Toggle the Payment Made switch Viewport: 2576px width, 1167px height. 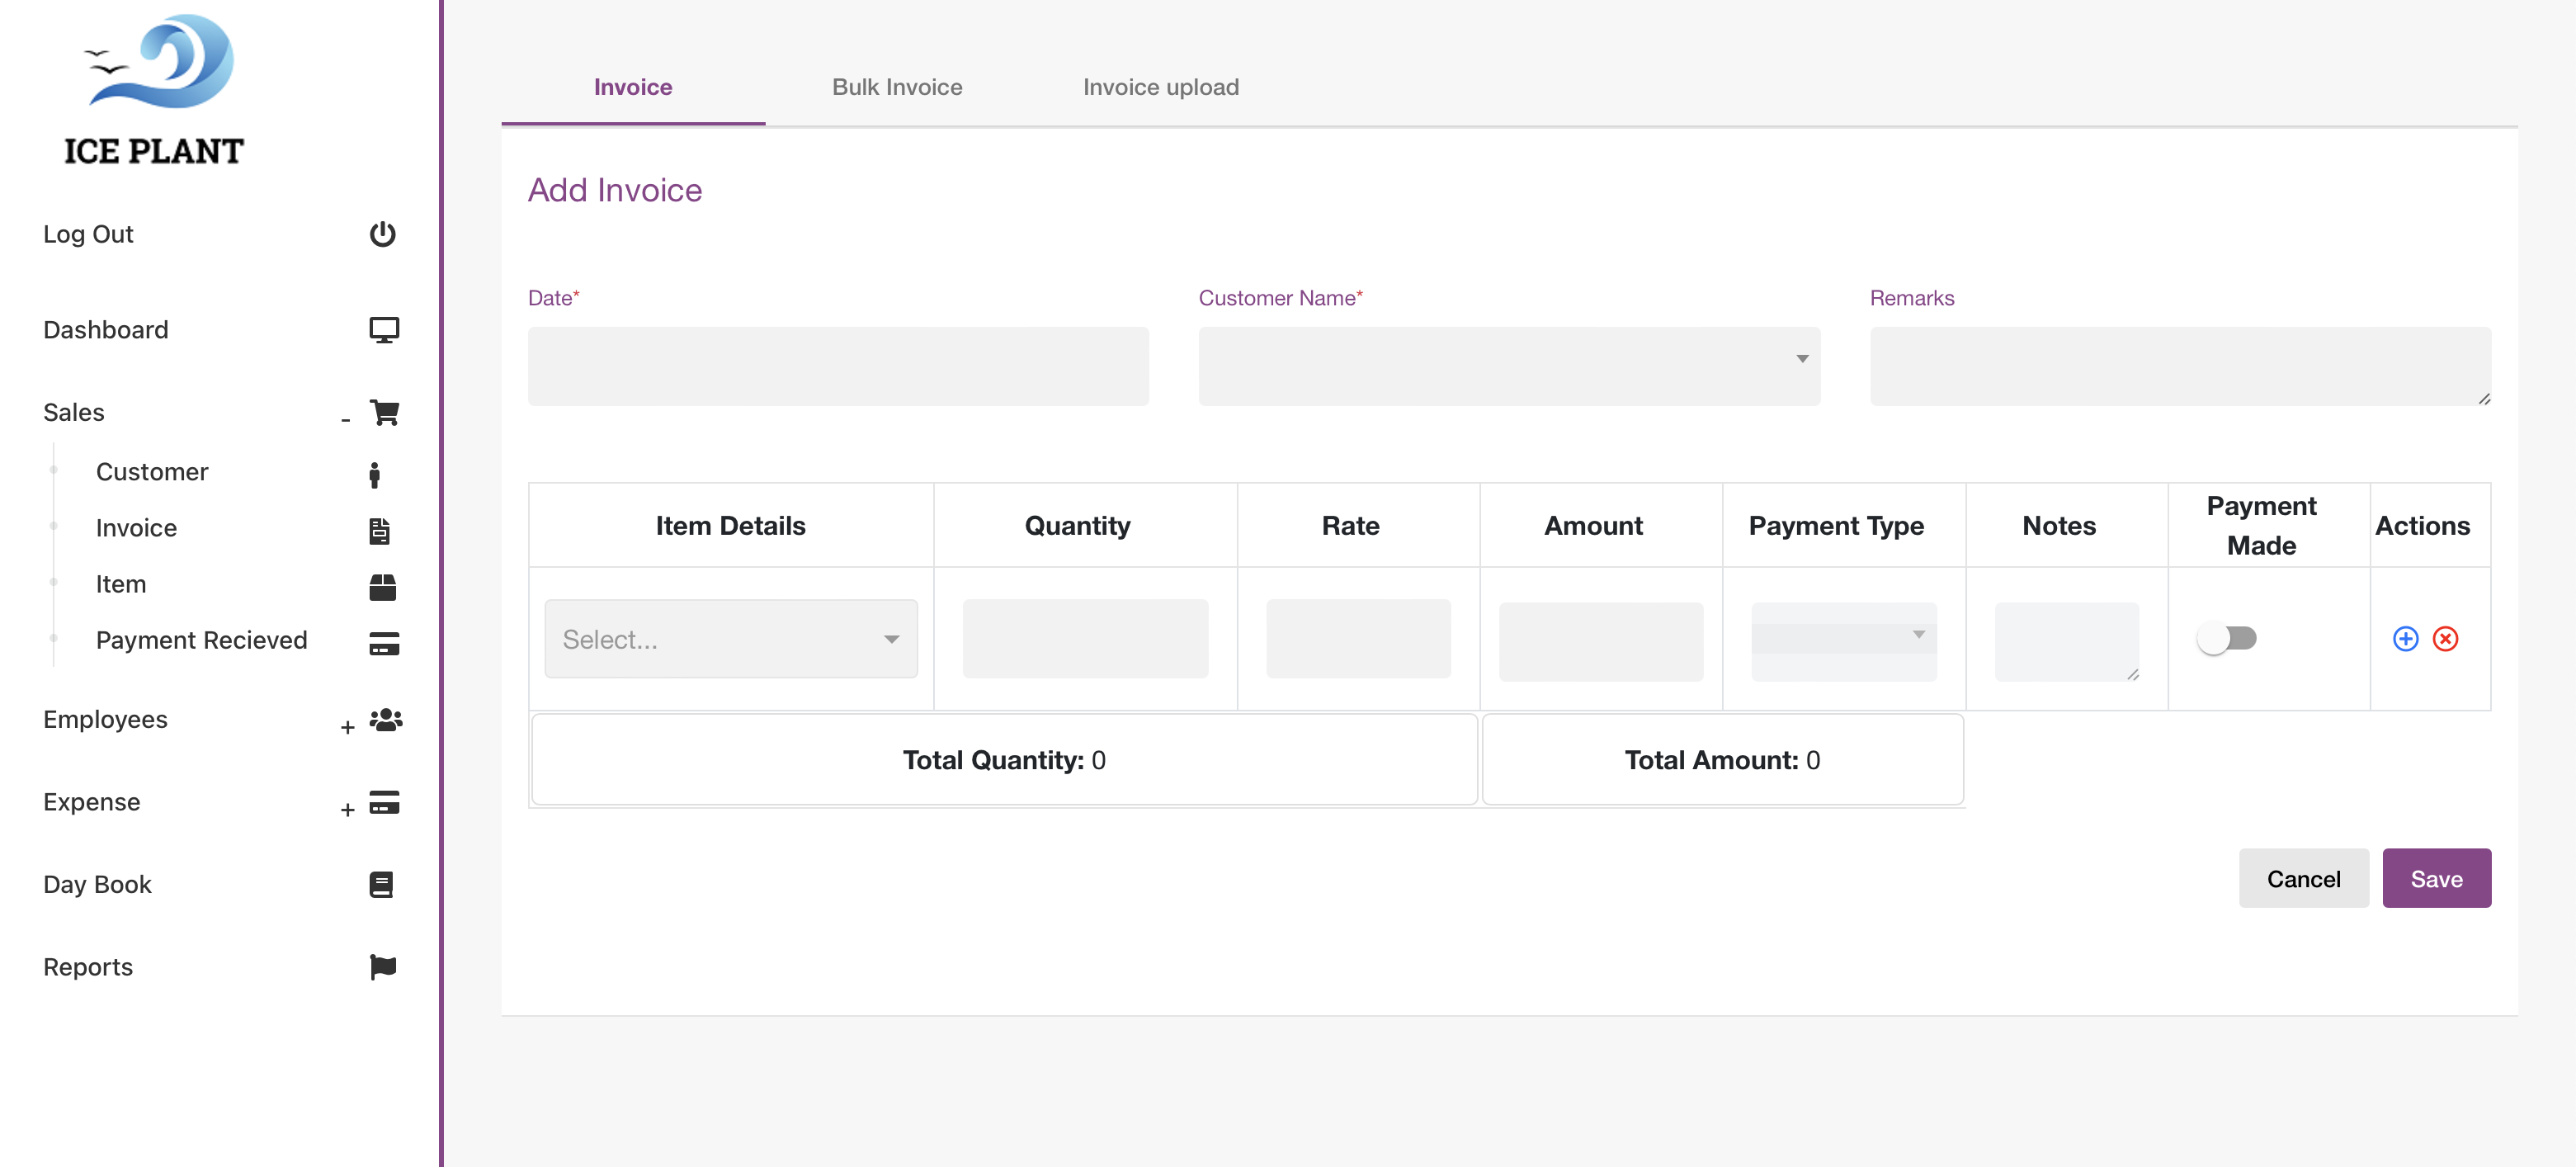click(2226, 638)
